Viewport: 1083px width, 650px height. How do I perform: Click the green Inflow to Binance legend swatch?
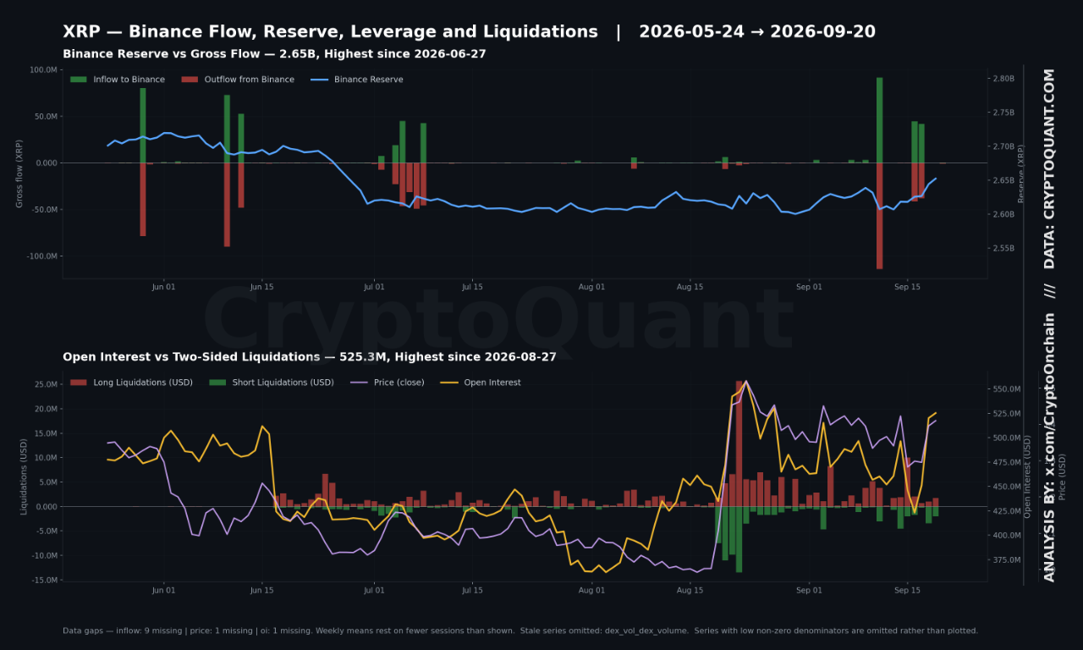[79, 80]
